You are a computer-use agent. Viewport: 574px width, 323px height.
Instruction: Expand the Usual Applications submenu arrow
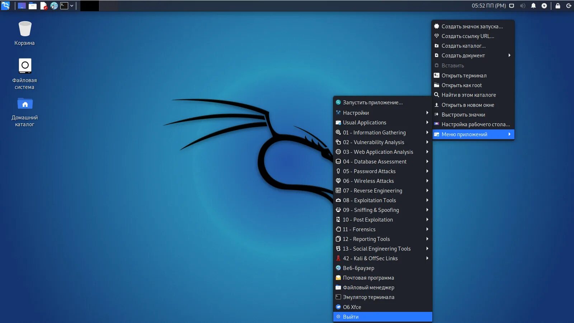pyautogui.click(x=427, y=123)
